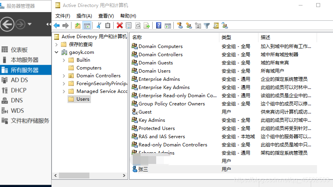Image resolution: width=333 pixels, height=187 pixels.
Task: Open the 文件(F) menu
Action: point(62,16)
